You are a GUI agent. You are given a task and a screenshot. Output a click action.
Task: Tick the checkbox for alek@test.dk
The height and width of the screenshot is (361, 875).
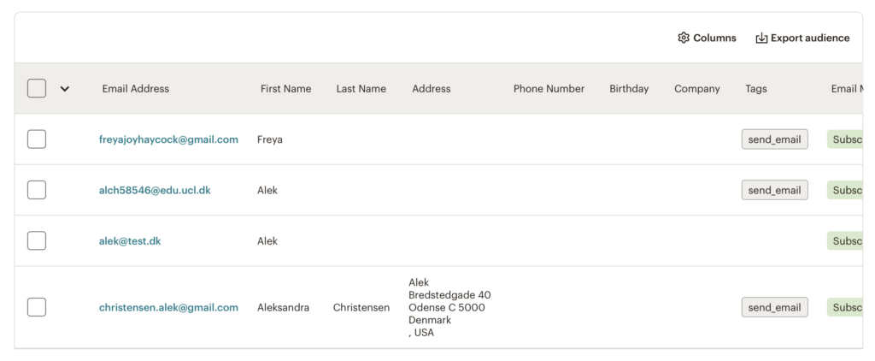37,240
